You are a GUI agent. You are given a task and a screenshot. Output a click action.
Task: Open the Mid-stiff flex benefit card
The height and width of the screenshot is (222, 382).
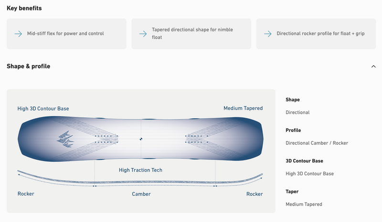pyautogui.click(x=66, y=34)
